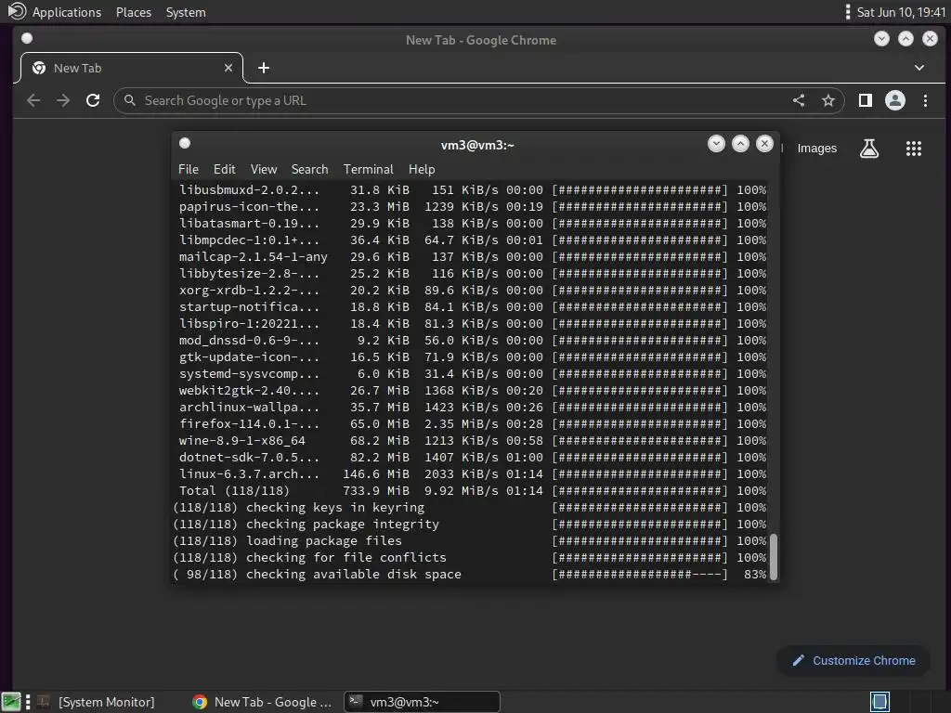Click show desktop icon in taskbar
This screenshot has width=951, height=713.
(x=11, y=702)
